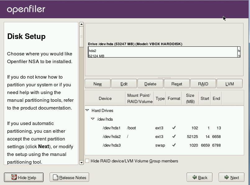Enable Hide RAID device/LVM Volume Group members
The width and height of the screenshot is (250, 185).
pos(87,161)
